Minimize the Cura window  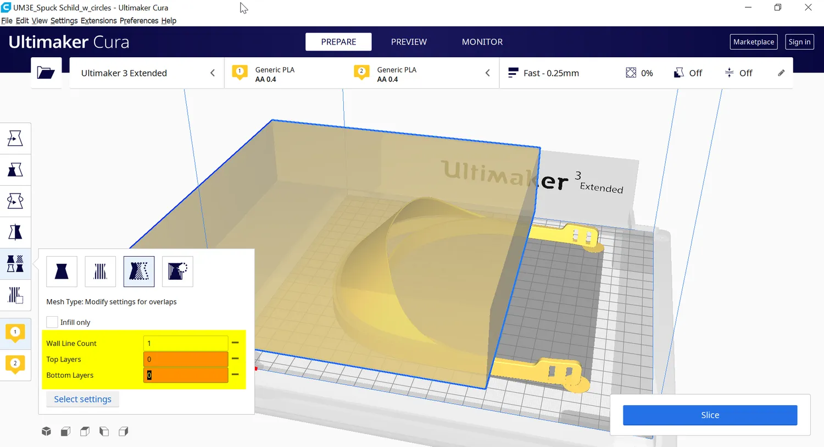pyautogui.click(x=748, y=7)
